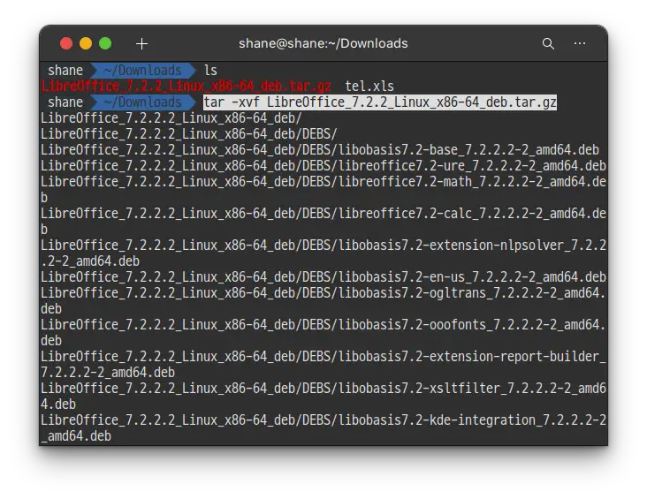Click the libobasis7.2-xsltfilter deb line
Image resolution: width=647 pixels, height=499 pixels.
323,397
